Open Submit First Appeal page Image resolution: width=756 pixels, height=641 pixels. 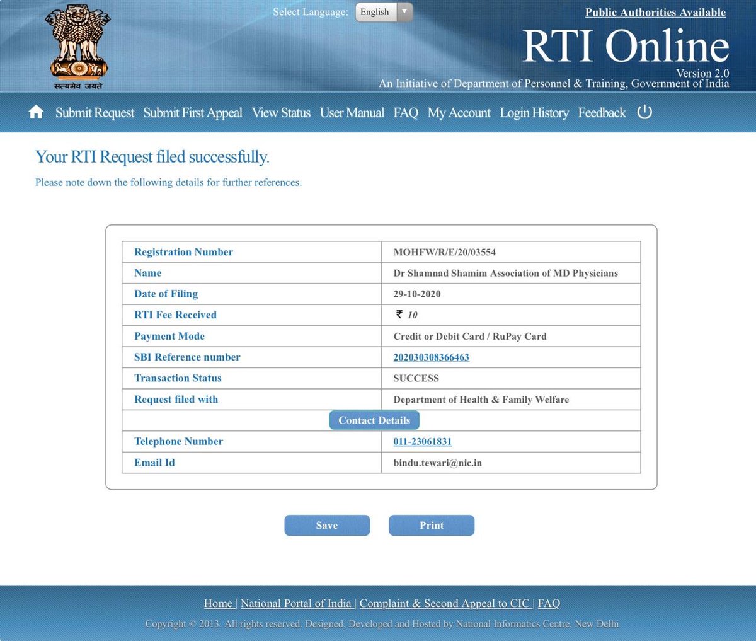click(193, 113)
